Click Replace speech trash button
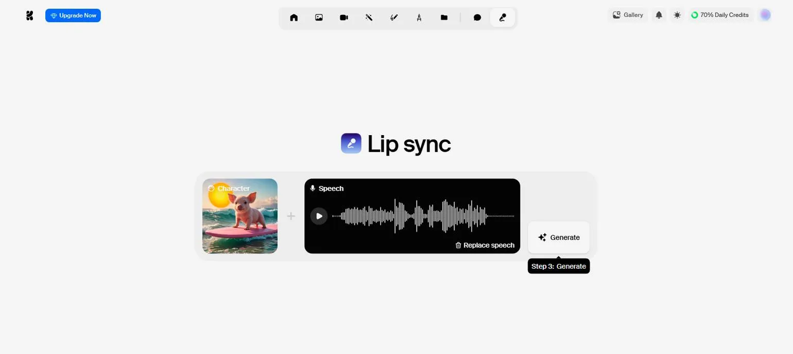The height and width of the screenshot is (354, 793). point(485,245)
